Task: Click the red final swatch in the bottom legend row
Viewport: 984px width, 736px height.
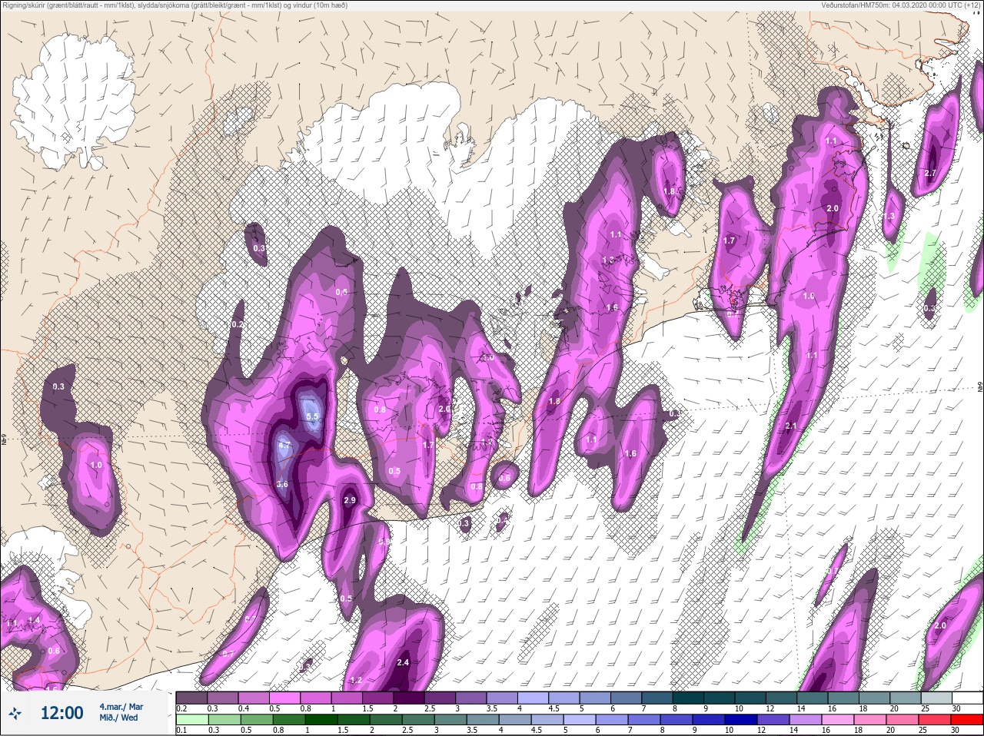Action: point(966,721)
